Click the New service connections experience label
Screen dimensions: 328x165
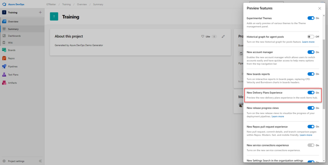pos(267,145)
